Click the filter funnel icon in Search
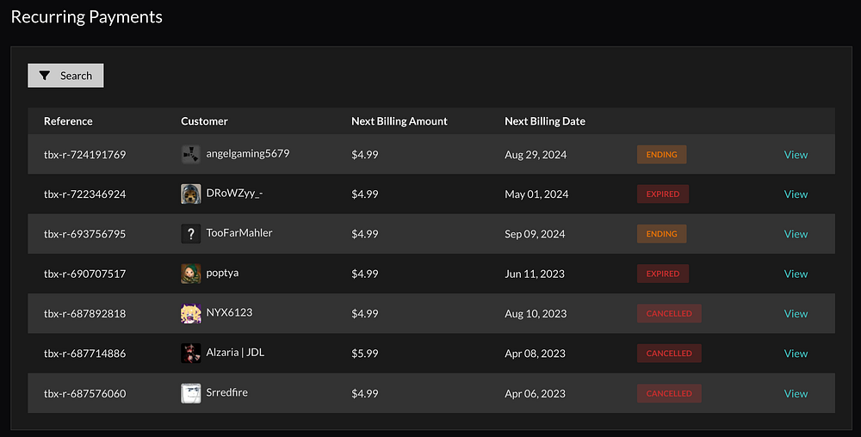 46,76
